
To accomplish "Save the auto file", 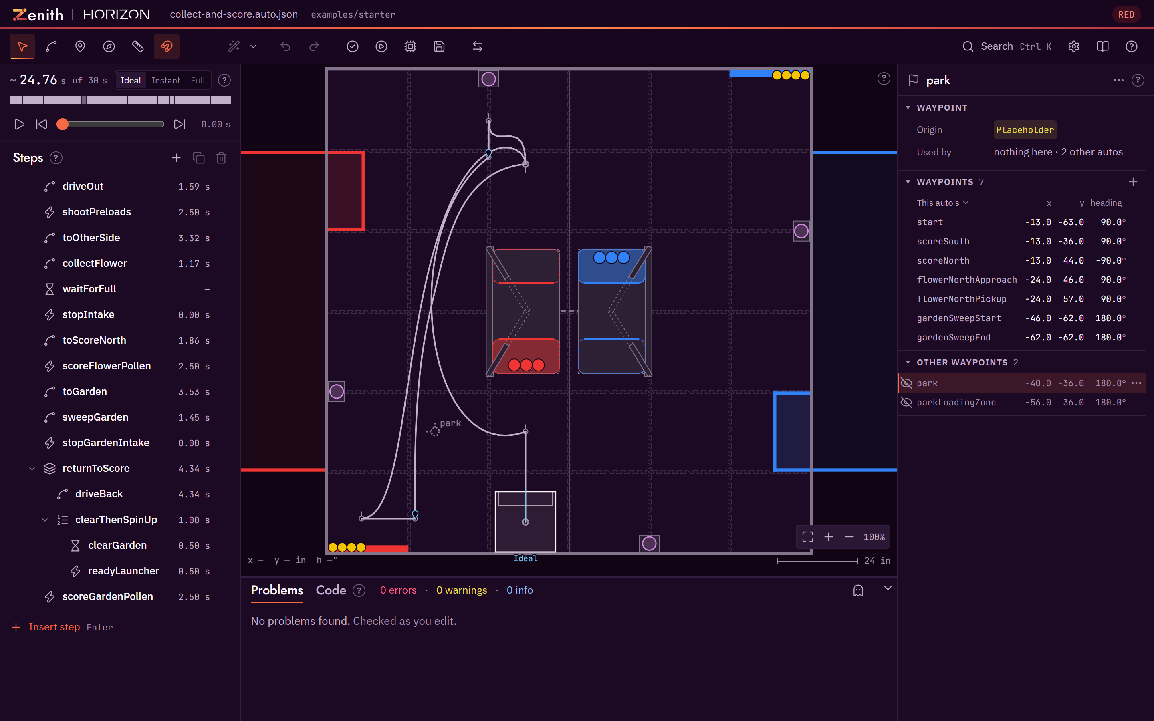I will pos(439,46).
